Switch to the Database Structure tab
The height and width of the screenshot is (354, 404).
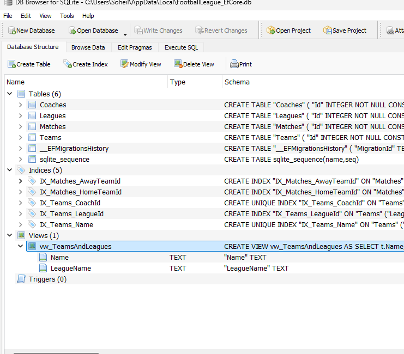point(33,47)
